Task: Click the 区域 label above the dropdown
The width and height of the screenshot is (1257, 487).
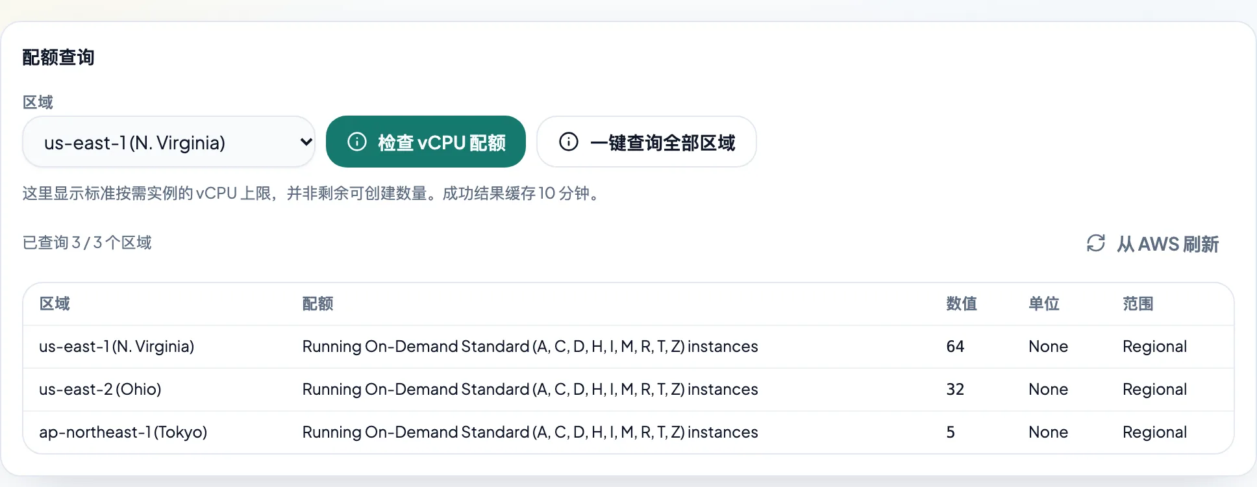Action: coord(38,102)
